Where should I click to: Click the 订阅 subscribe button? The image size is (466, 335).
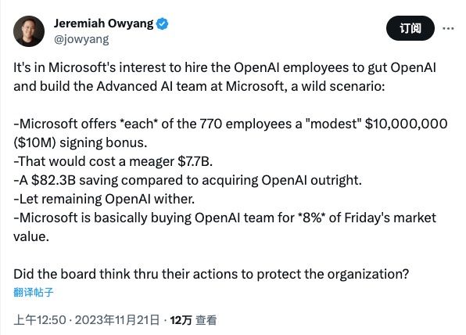(x=410, y=28)
